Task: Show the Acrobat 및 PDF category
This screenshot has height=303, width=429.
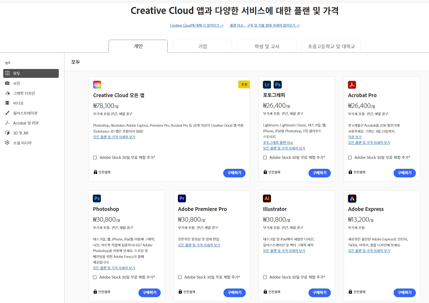Action: point(31,123)
